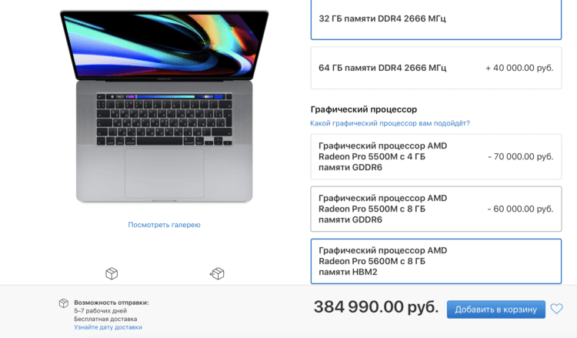Add the MacBook with Добавить в корзину
Image resolution: width=577 pixels, height=338 pixels.
click(496, 310)
